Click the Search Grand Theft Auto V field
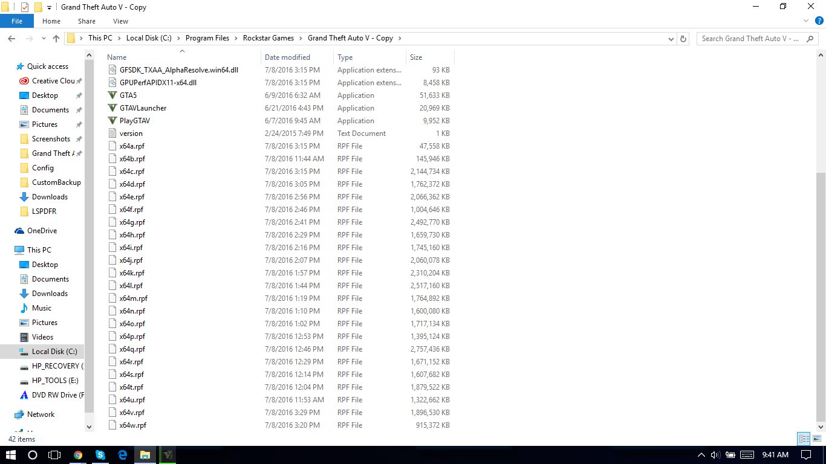This screenshot has width=826, height=464. click(758, 38)
